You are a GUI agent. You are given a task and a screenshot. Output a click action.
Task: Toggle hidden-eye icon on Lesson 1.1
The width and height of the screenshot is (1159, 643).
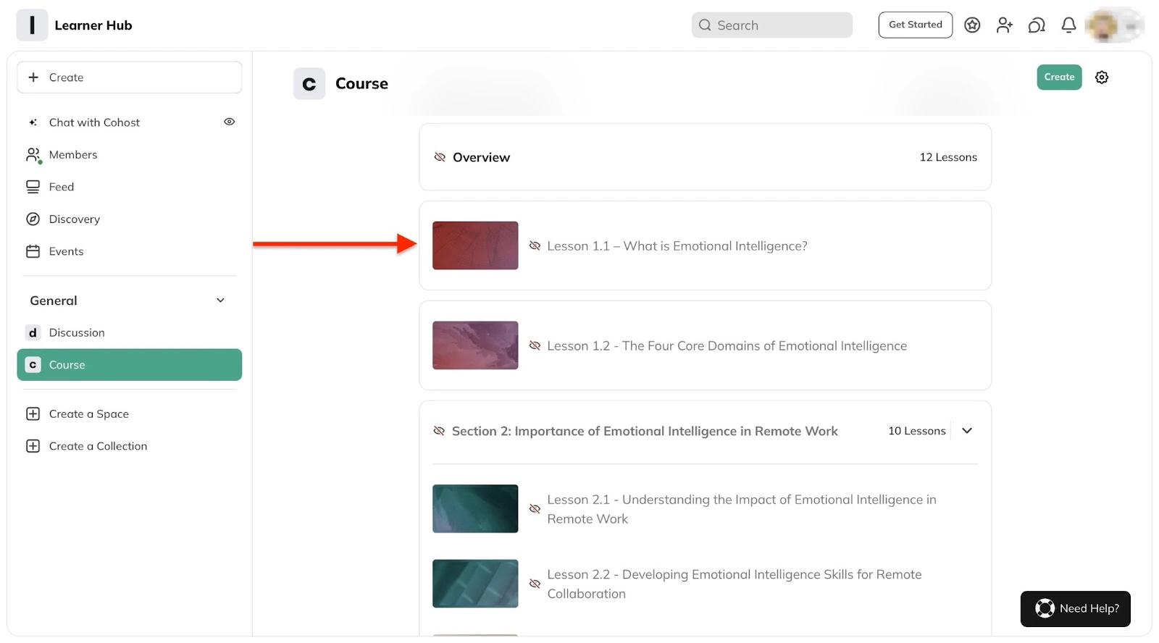535,245
